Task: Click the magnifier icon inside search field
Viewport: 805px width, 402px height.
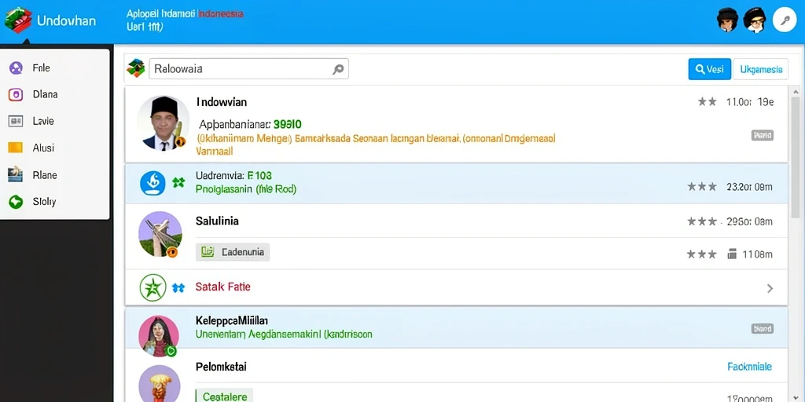Action: pos(338,69)
